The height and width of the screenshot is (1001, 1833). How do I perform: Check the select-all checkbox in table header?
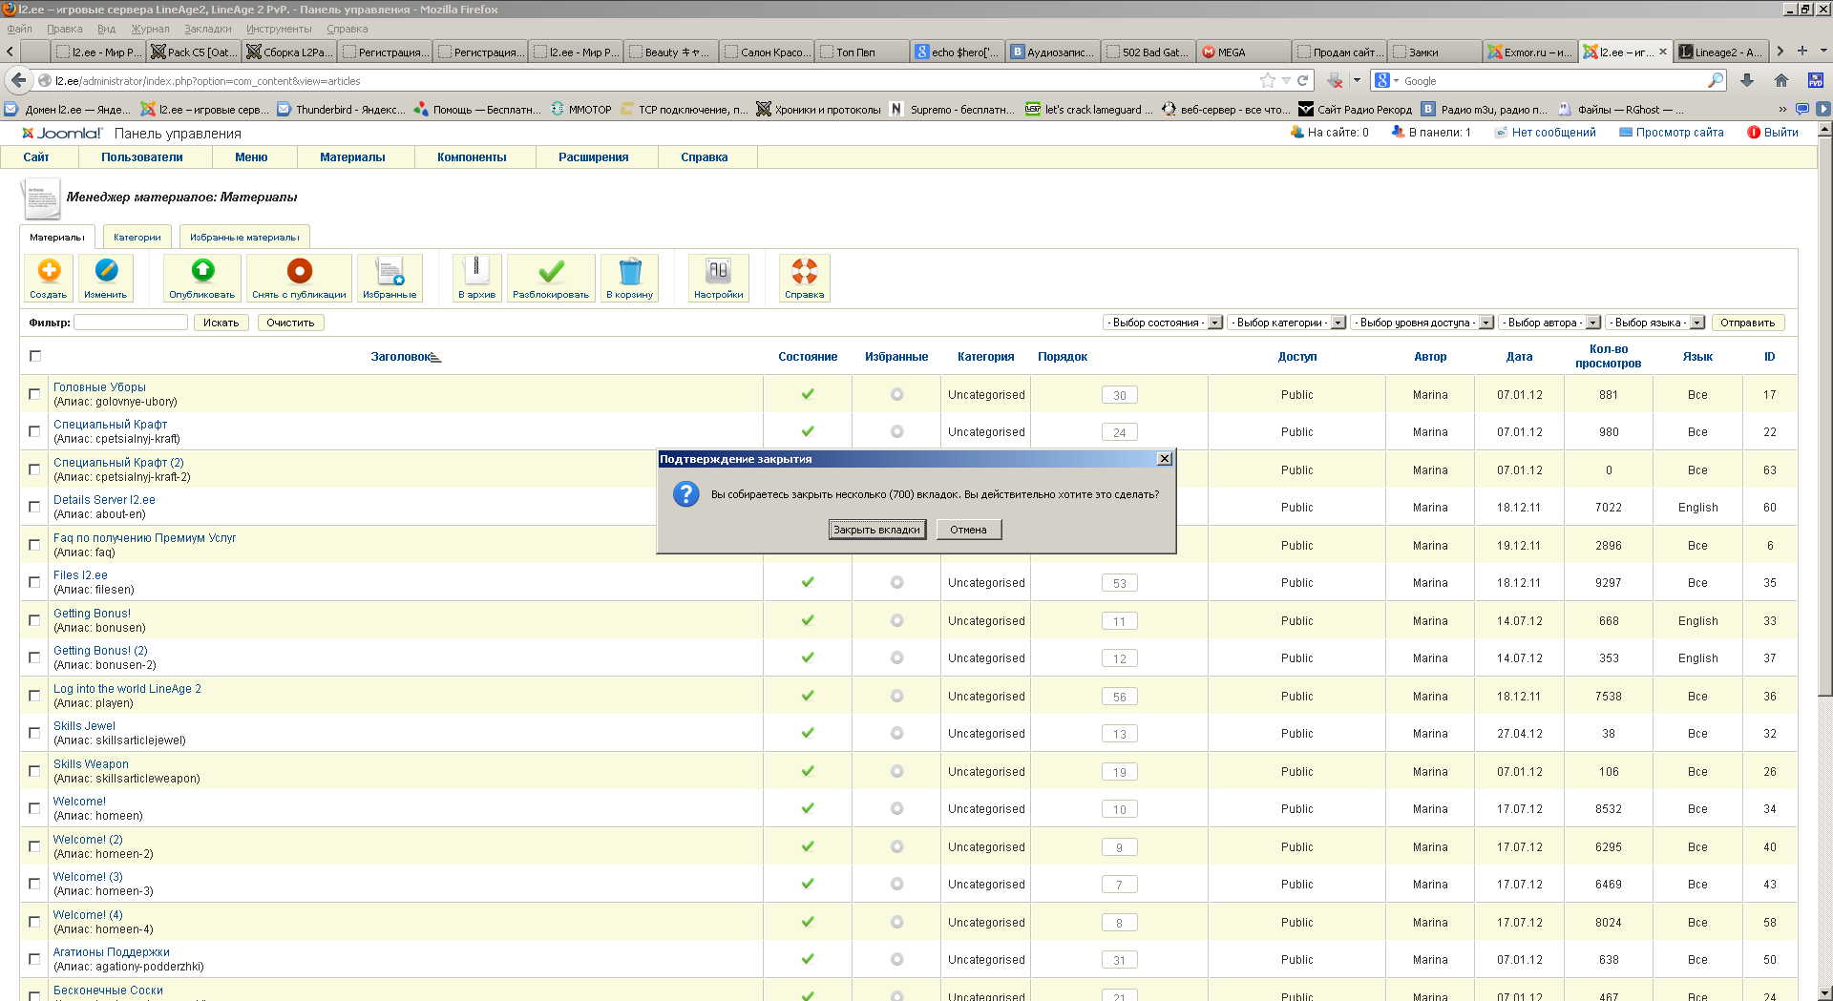click(35, 356)
